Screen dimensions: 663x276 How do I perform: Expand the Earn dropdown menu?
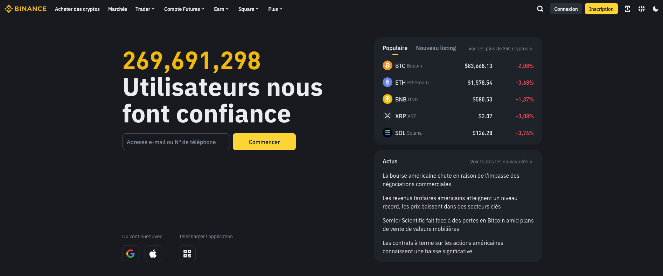pyautogui.click(x=221, y=9)
